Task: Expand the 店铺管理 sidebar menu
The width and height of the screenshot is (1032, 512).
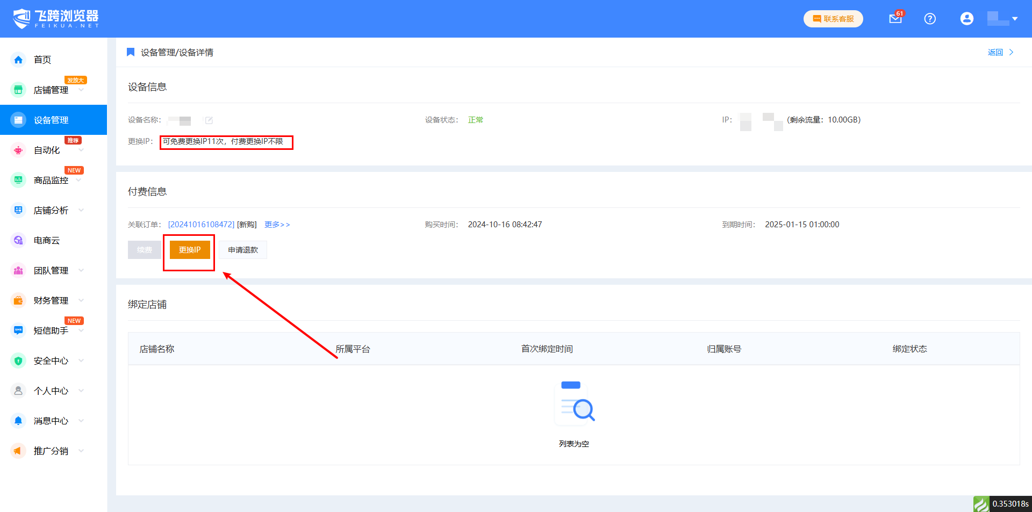Action: point(81,90)
